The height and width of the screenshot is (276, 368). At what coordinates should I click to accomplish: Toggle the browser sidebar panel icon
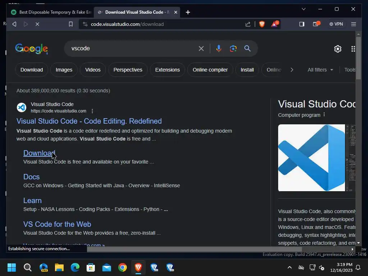click(302, 24)
